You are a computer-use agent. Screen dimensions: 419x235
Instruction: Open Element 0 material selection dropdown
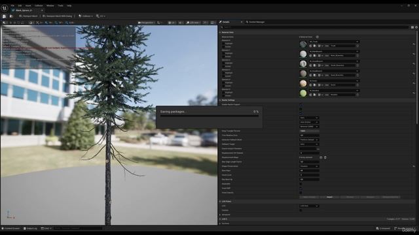tap(334, 42)
